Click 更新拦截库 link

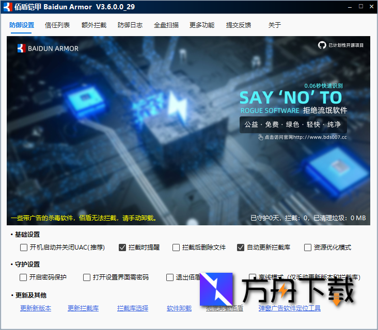click(x=83, y=308)
